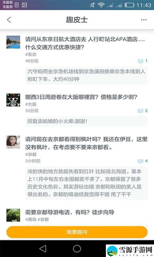Open the 需要京都导游电话 question

(70, 212)
